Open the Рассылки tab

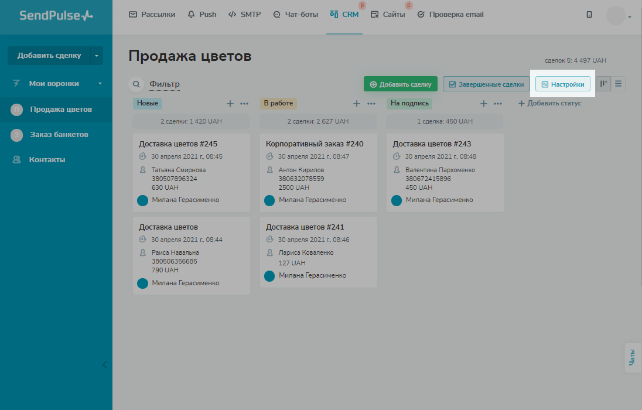pyautogui.click(x=152, y=15)
